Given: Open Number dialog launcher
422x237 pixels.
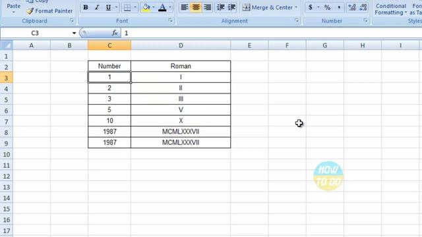Looking at the screenshot, I should 365,20.
